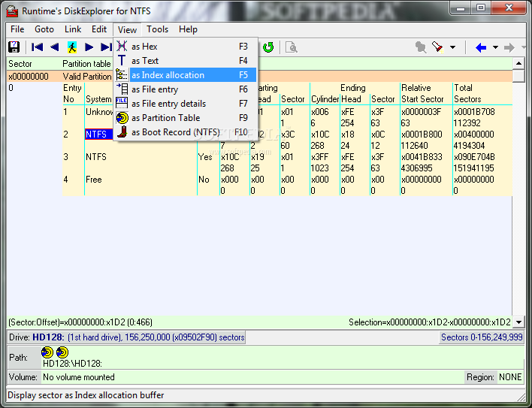The image size is (532, 408).
Task: Click the Selection offset status text
Action: [430, 322]
